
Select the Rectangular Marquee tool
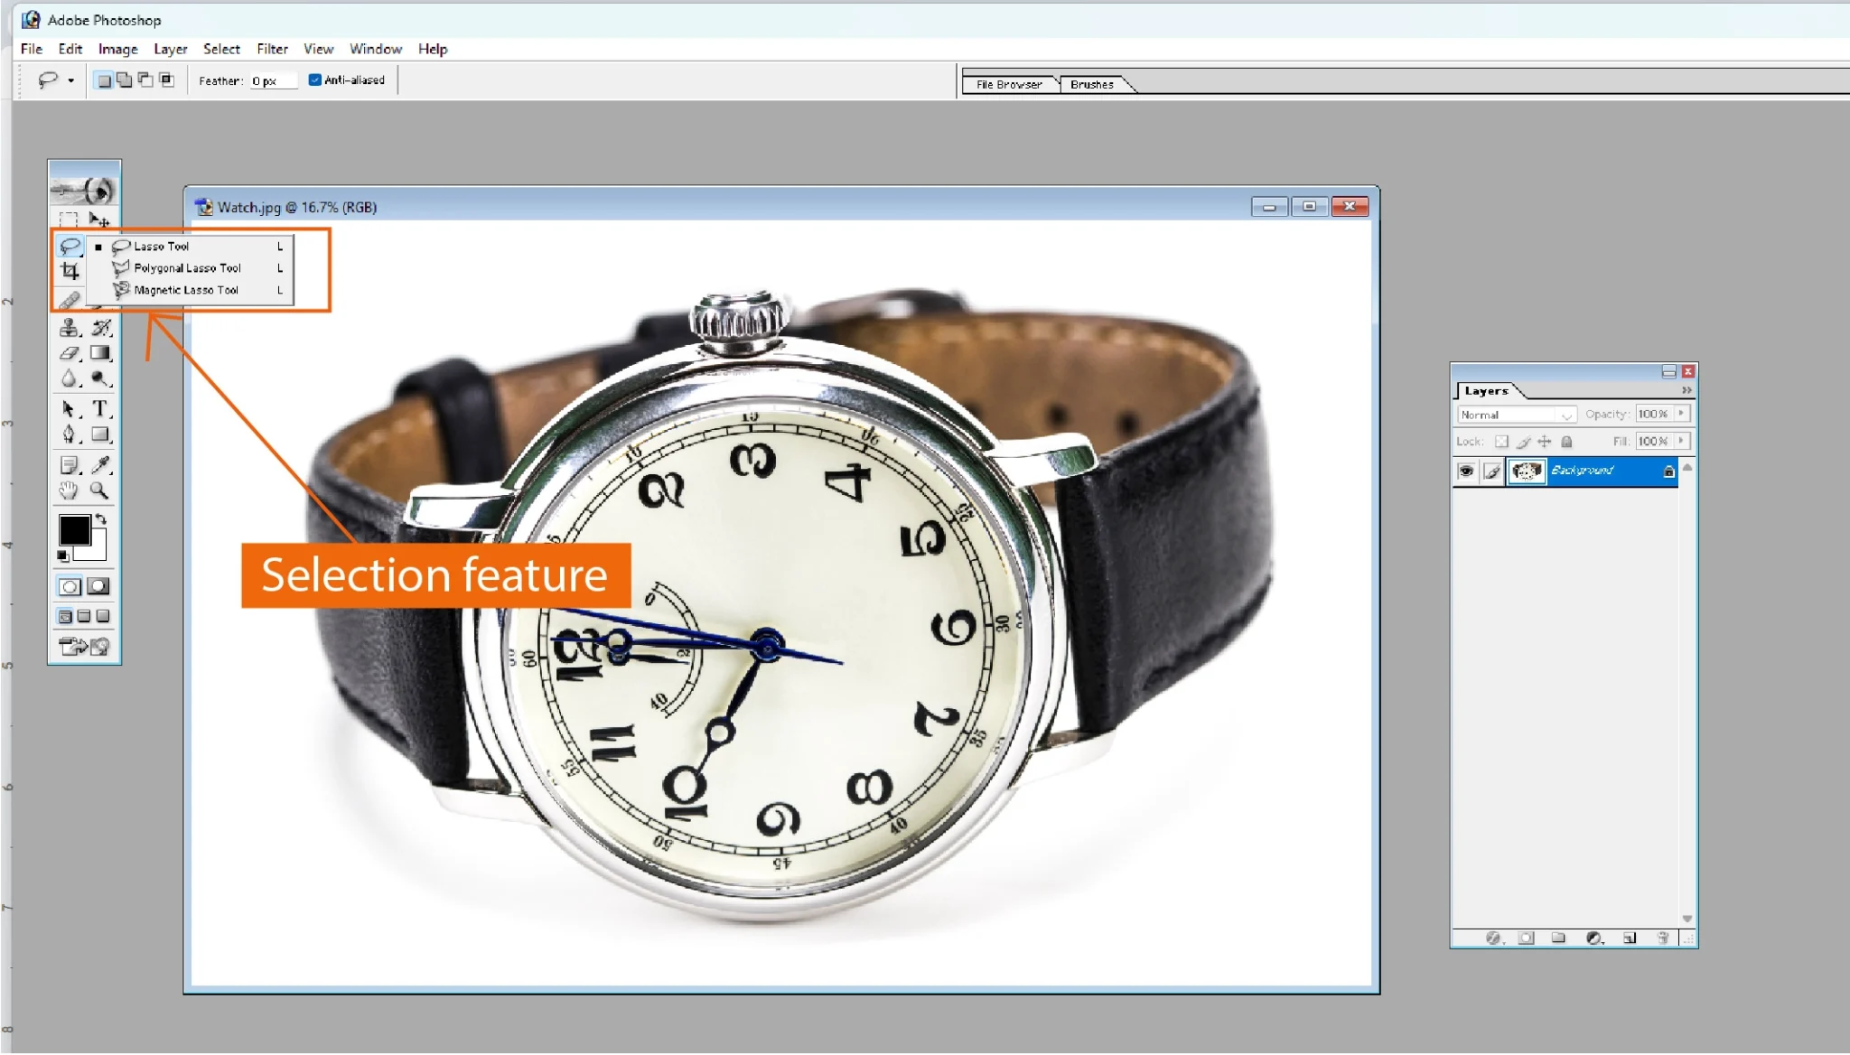pyautogui.click(x=69, y=219)
